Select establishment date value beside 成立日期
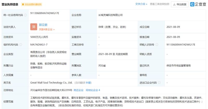 173,27
